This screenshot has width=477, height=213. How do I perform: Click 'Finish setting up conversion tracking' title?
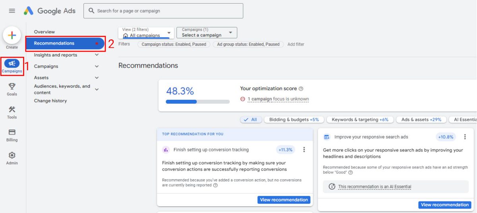(211, 150)
